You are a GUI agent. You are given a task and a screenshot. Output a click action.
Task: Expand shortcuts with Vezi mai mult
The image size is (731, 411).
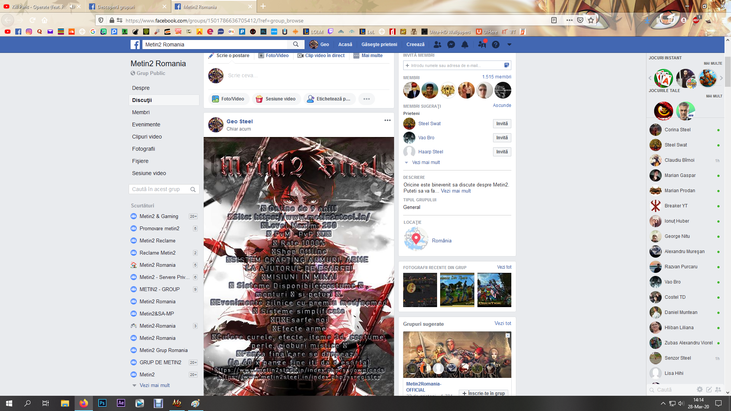[x=154, y=385]
